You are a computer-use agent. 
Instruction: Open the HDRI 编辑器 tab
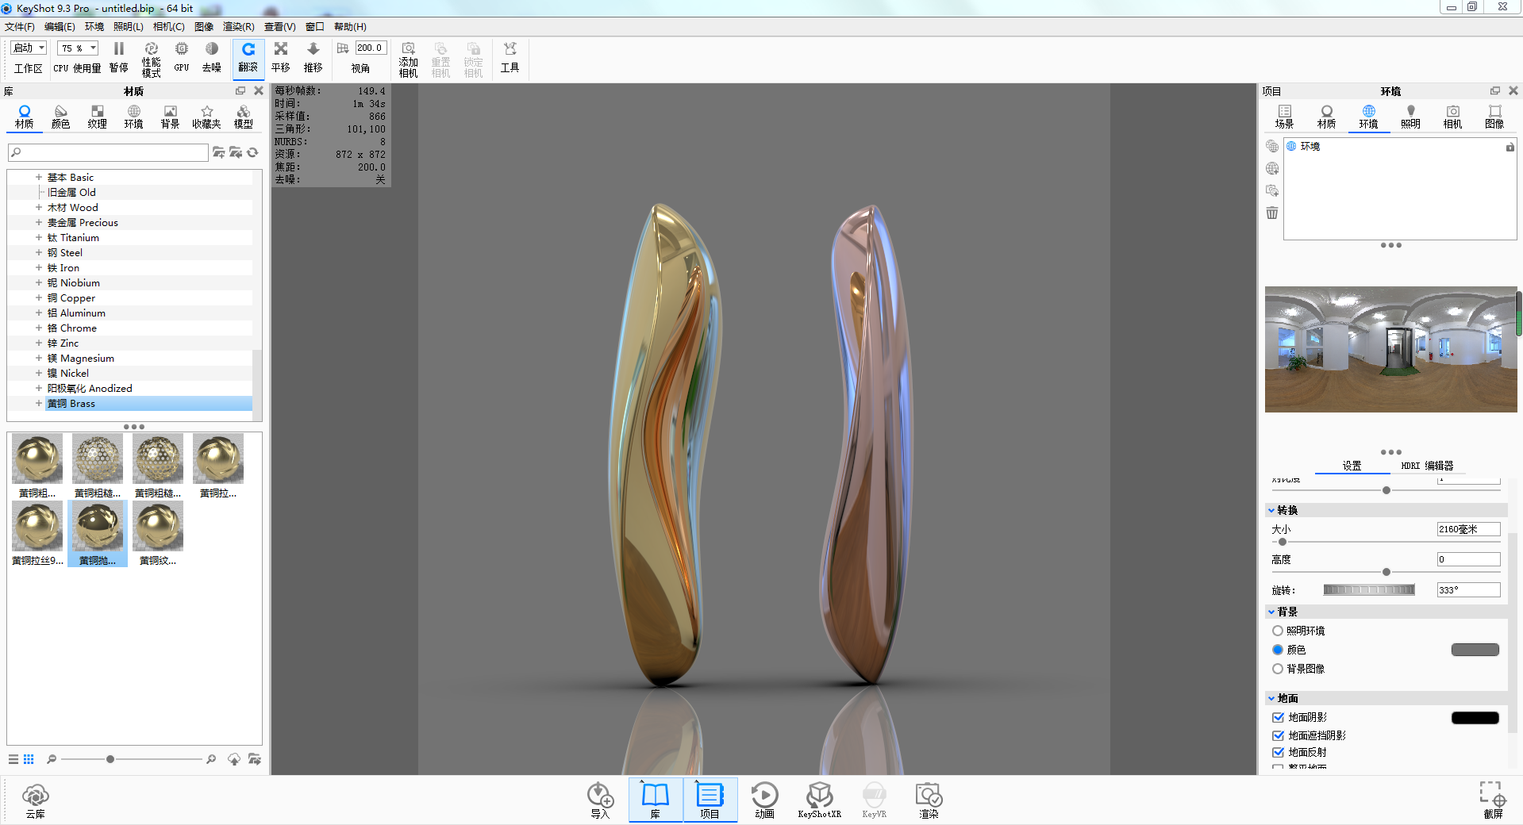(1427, 466)
